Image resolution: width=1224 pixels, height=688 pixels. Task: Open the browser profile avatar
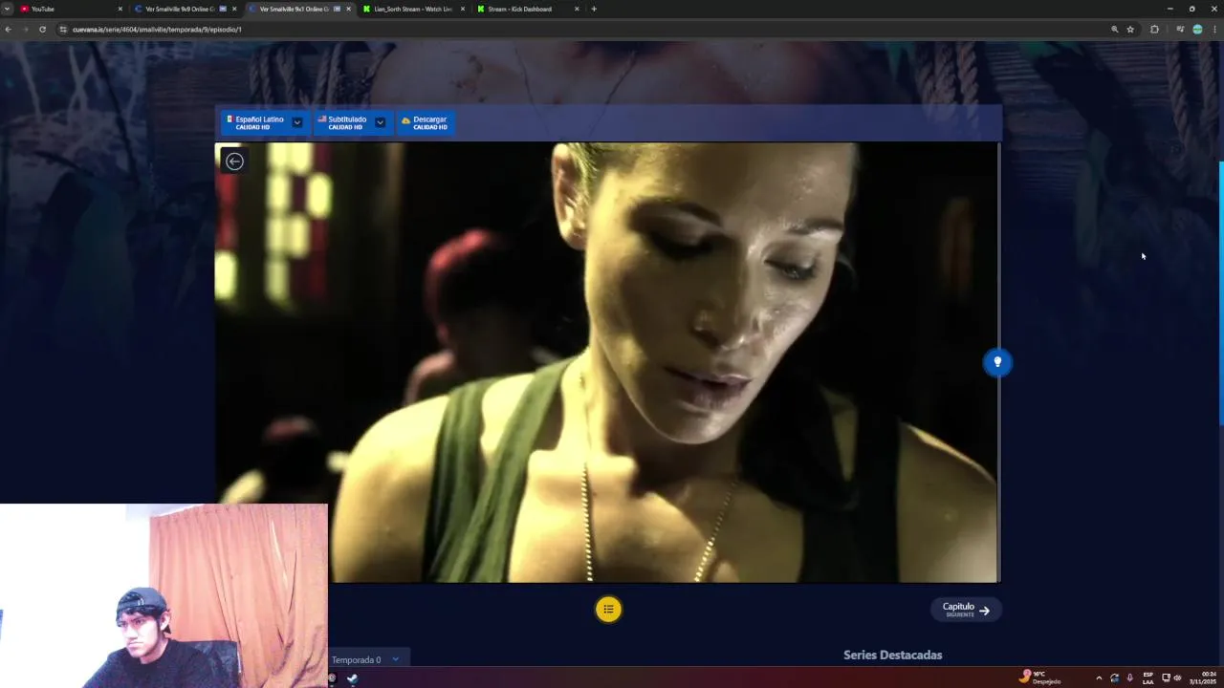point(1197,30)
